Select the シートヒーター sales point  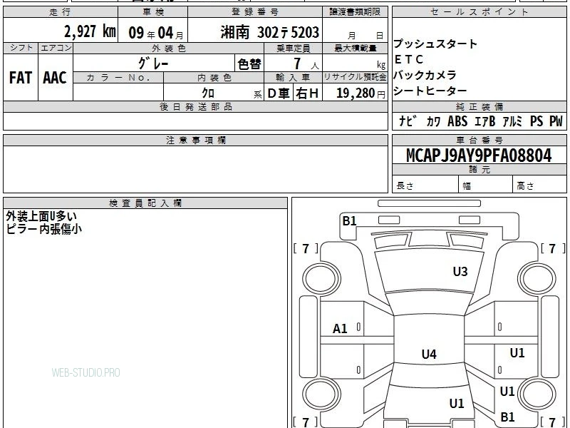430,91
